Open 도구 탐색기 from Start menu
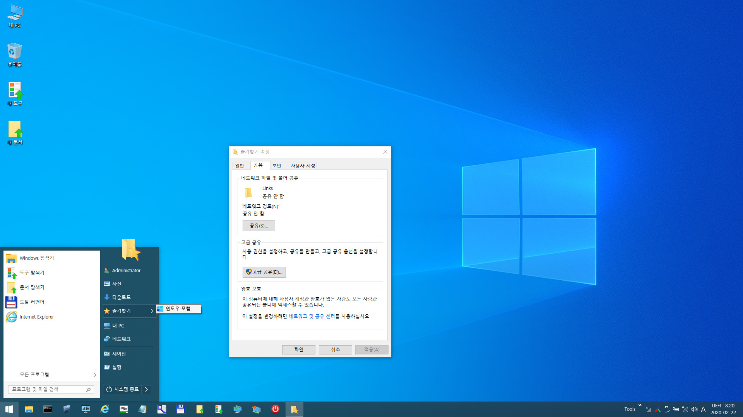The image size is (743, 417). pos(52,273)
